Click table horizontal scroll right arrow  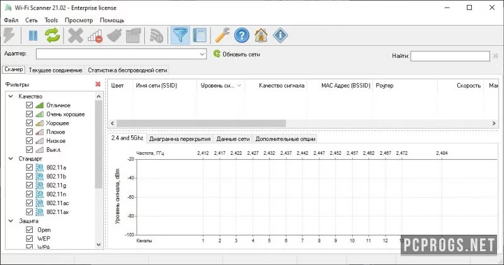(x=494, y=123)
